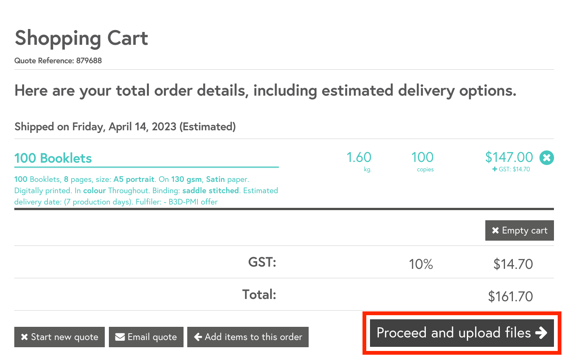Image resolution: width=569 pixels, height=363 pixels.
Task: Click the estimated shipping date line
Action: (x=125, y=127)
